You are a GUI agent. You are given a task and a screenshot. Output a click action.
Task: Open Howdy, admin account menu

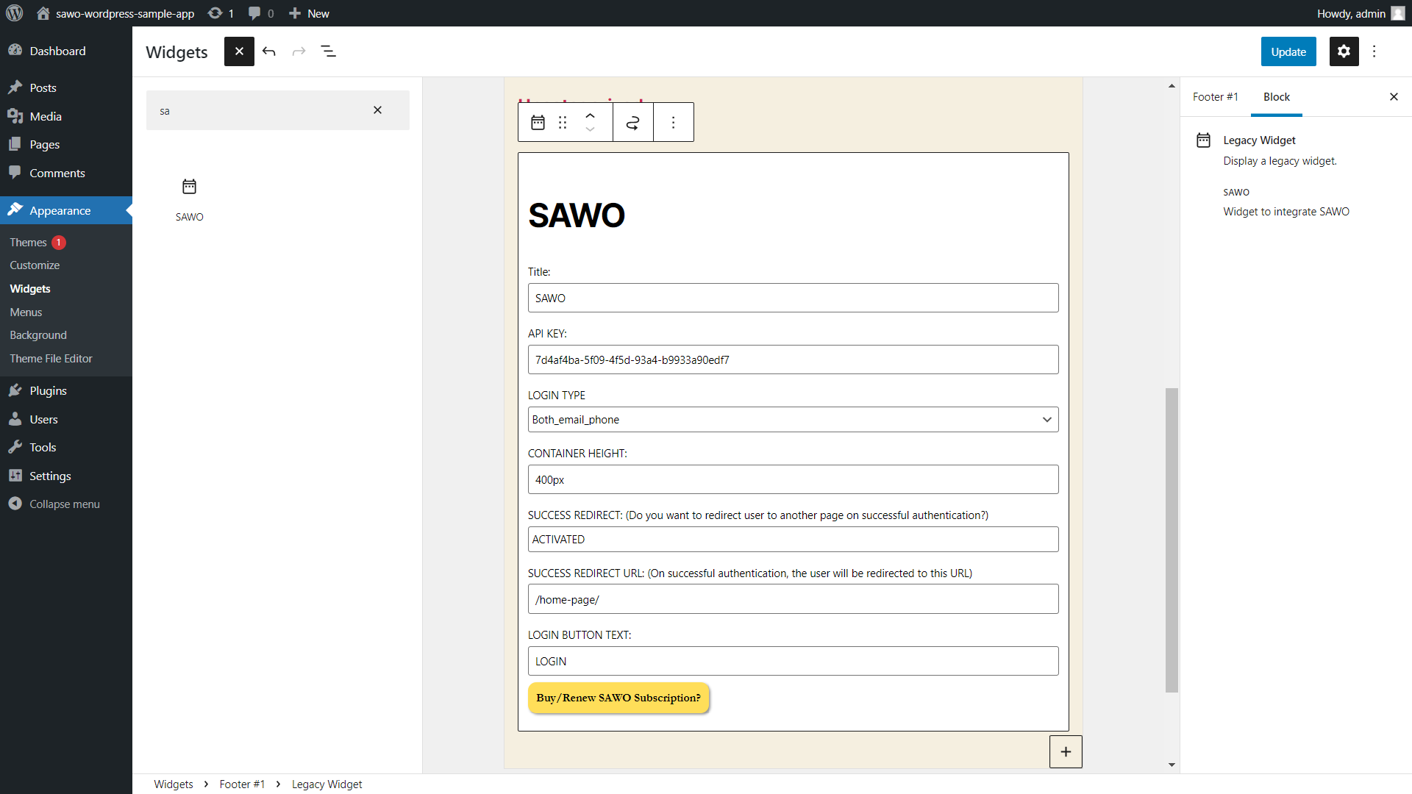(x=1361, y=13)
